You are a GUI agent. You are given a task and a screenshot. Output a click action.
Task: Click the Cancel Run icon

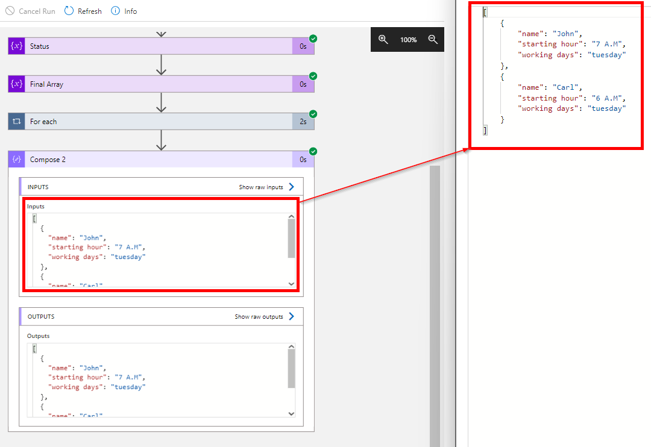click(10, 11)
